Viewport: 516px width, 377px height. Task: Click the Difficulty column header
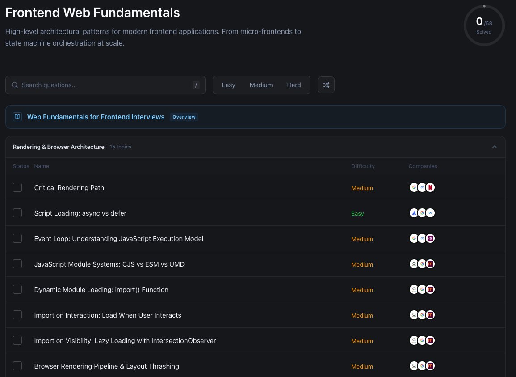[x=363, y=166]
